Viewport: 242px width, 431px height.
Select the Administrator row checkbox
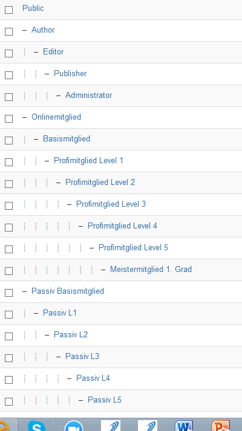pyautogui.click(x=9, y=97)
